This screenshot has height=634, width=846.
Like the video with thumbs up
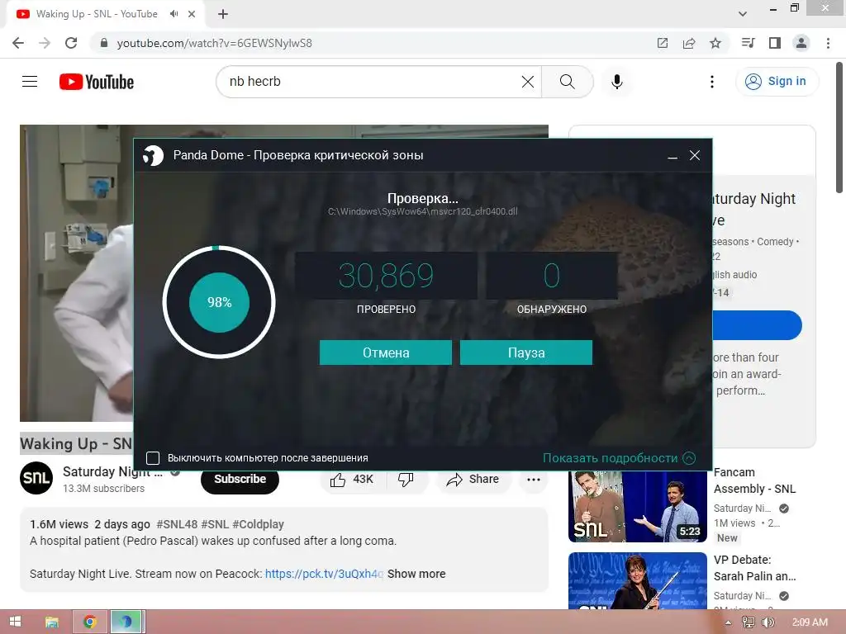tap(352, 479)
